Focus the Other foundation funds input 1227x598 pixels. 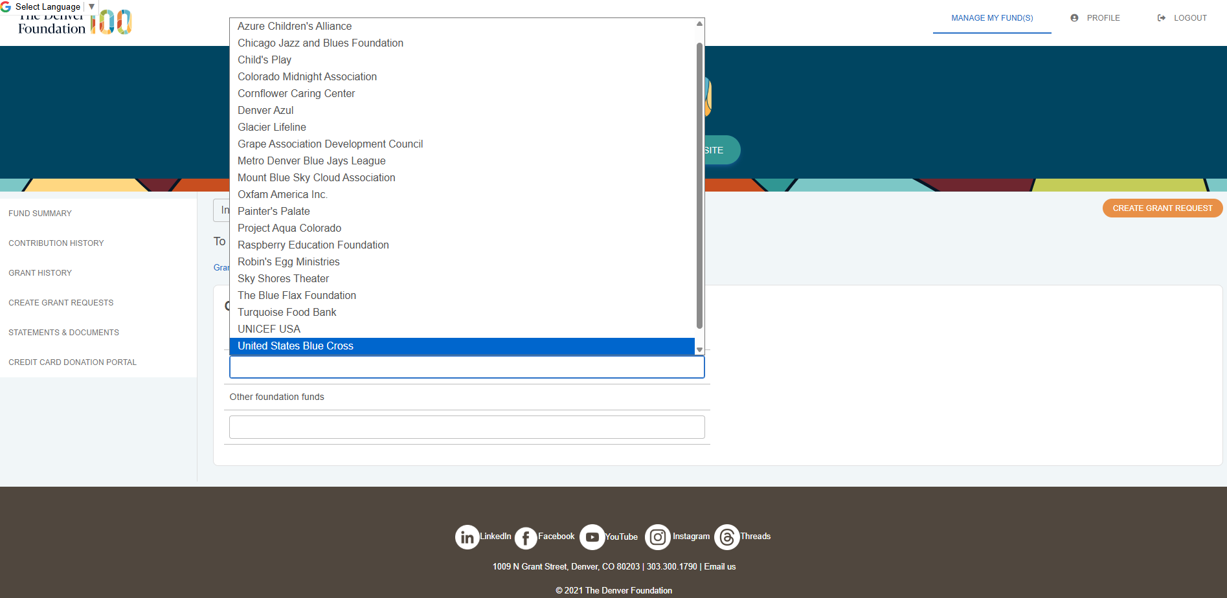467,427
